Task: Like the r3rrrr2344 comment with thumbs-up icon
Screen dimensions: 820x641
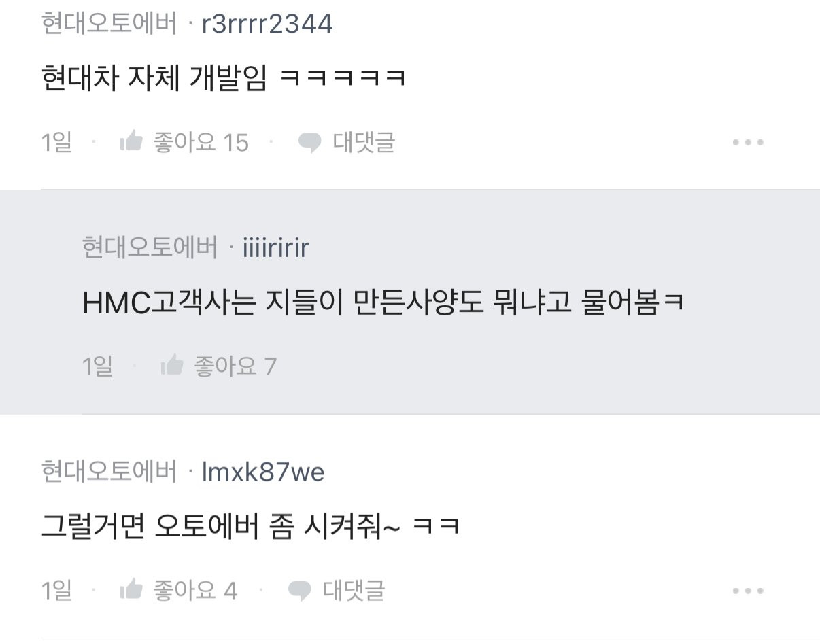Action: [x=131, y=141]
